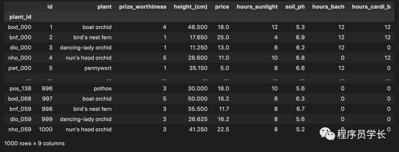The width and height of the screenshot is (399, 152).
Task: Select the id value 997
Action: coord(47,99)
